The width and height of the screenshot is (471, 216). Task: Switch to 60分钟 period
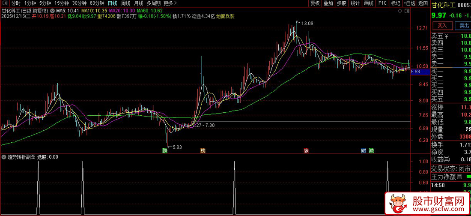point(97,3)
